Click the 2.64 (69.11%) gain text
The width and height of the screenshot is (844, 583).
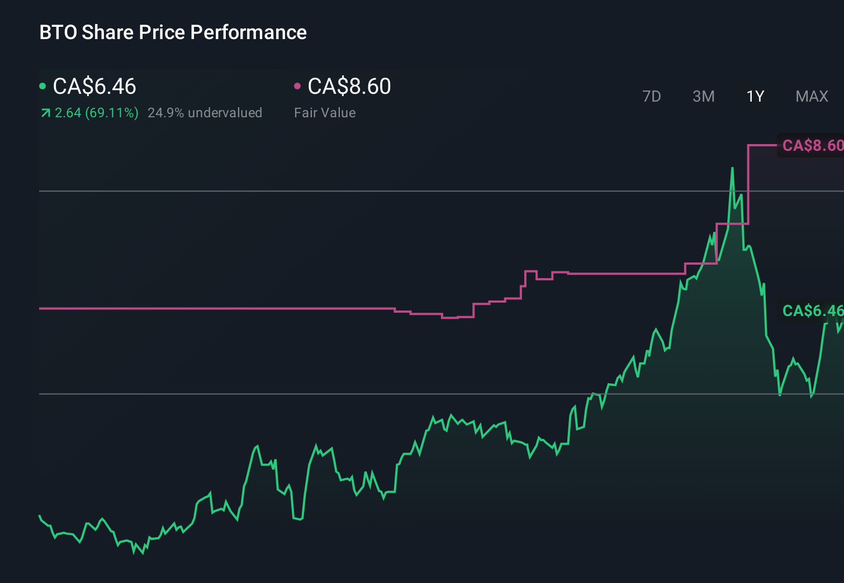96,113
